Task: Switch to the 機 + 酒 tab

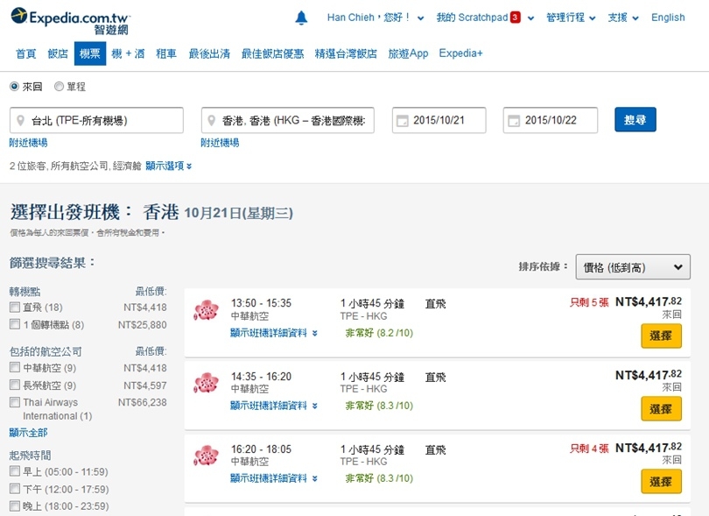Action: click(x=128, y=53)
